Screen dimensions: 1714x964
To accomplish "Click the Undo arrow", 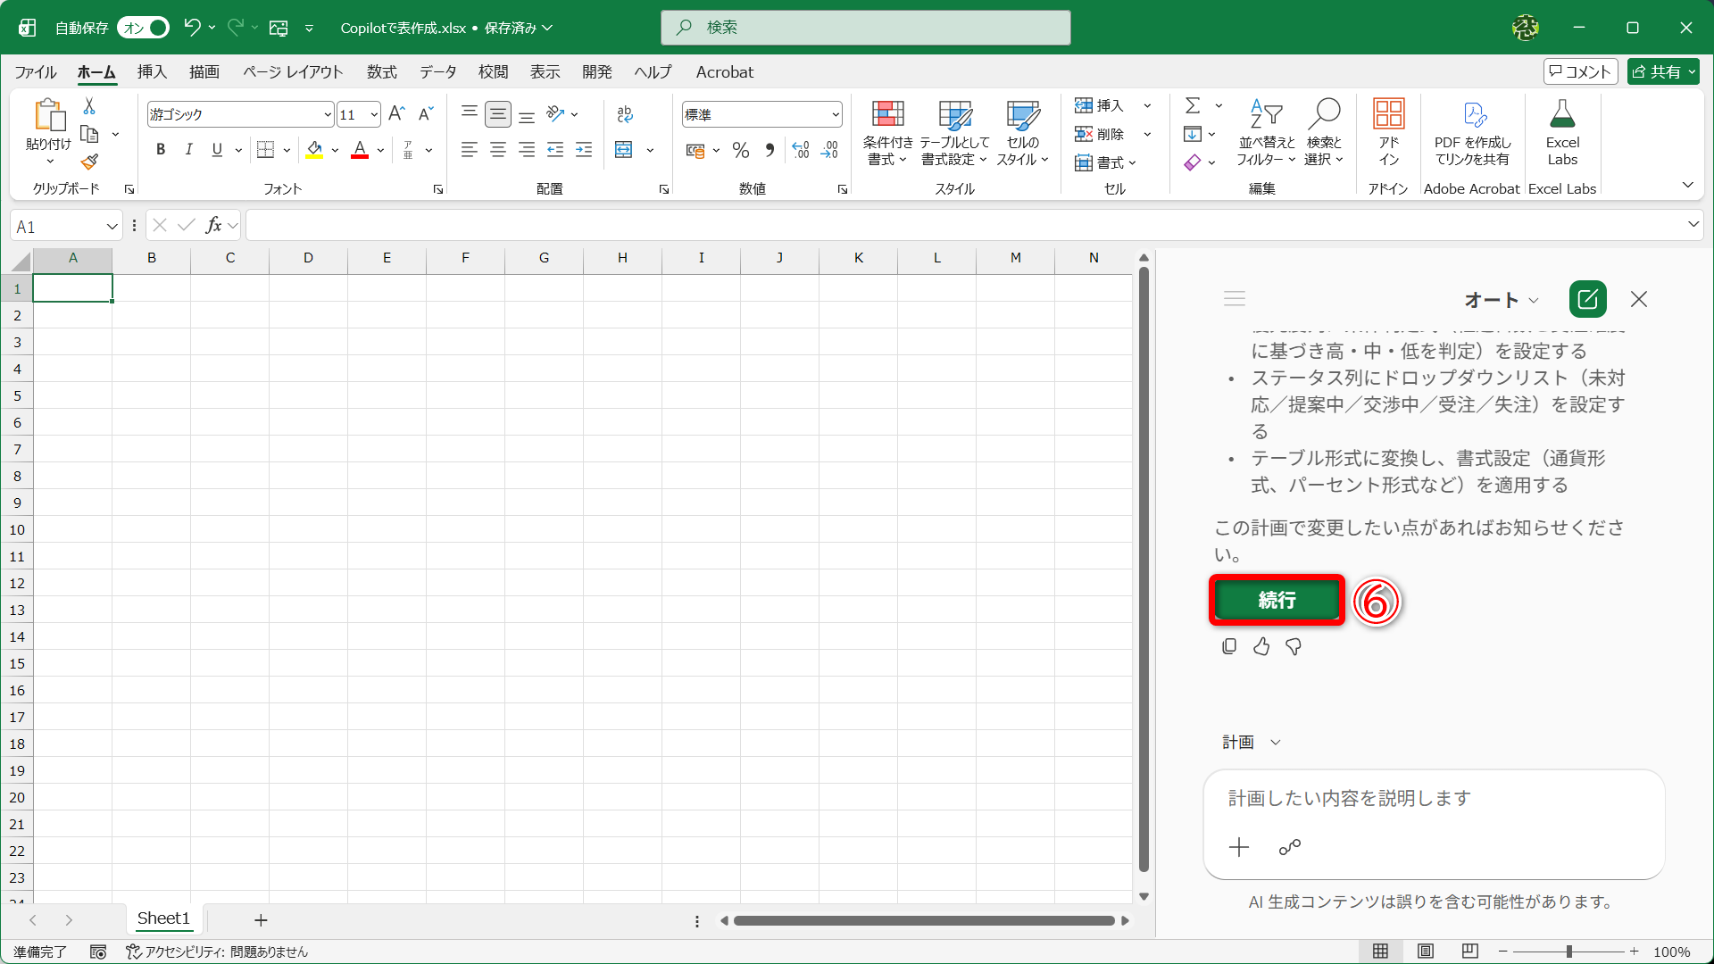I will pos(191,28).
